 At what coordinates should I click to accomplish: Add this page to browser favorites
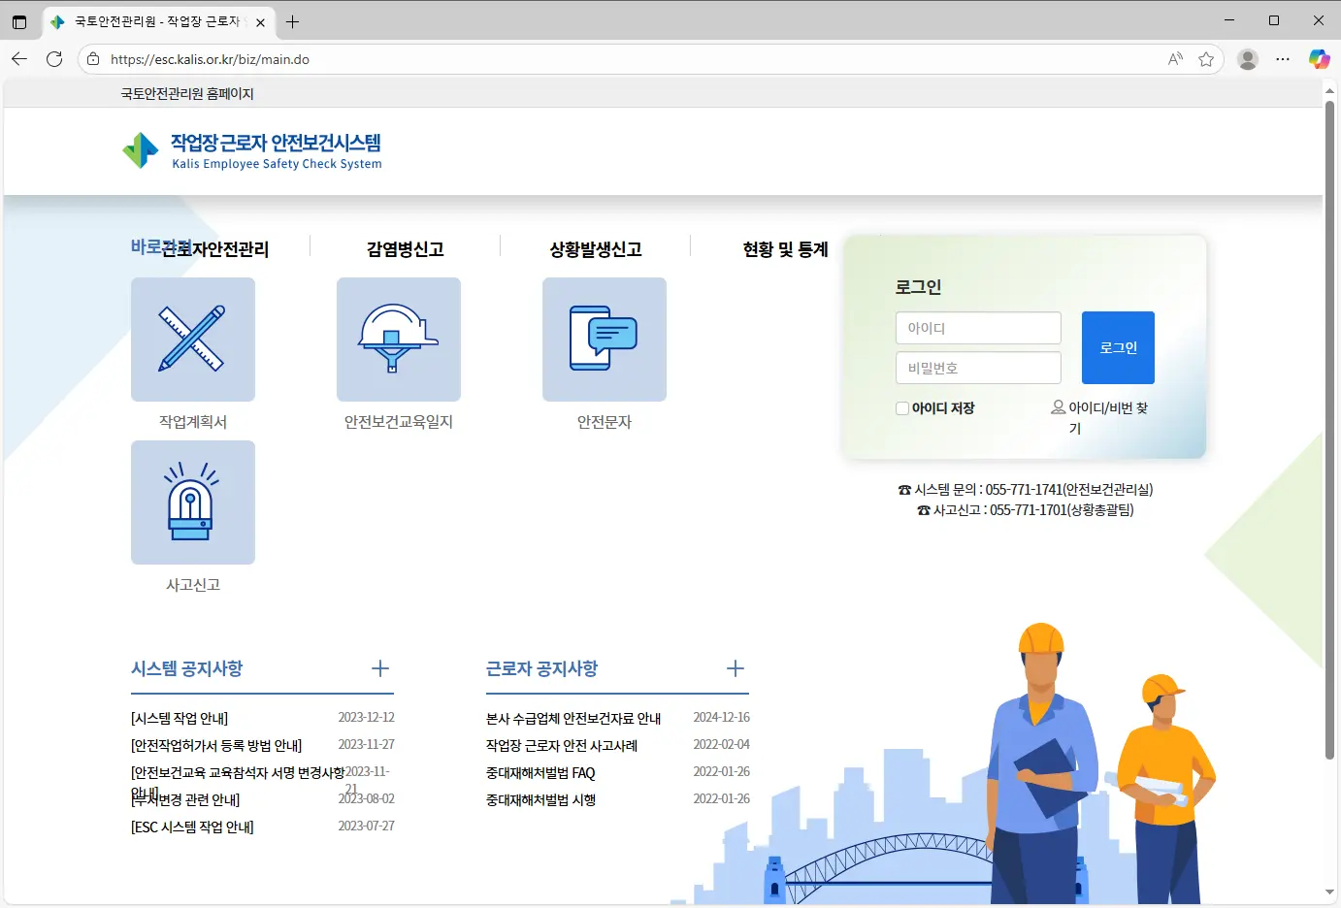click(x=1206, y=59)
